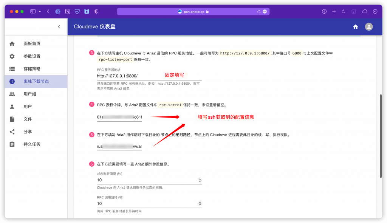The height and width of the screenshot is (223, 387).
Task: Open the 持久任务 clipboard icon
Action: pos(12,144)
